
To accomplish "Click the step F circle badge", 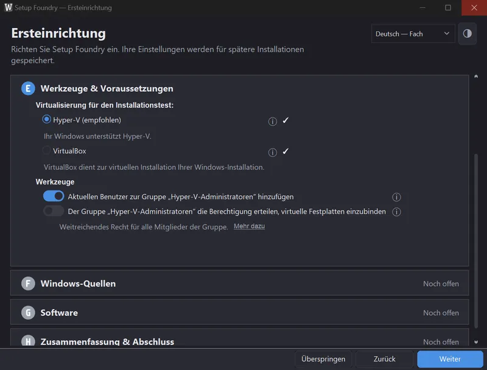I will click(28, 284).
